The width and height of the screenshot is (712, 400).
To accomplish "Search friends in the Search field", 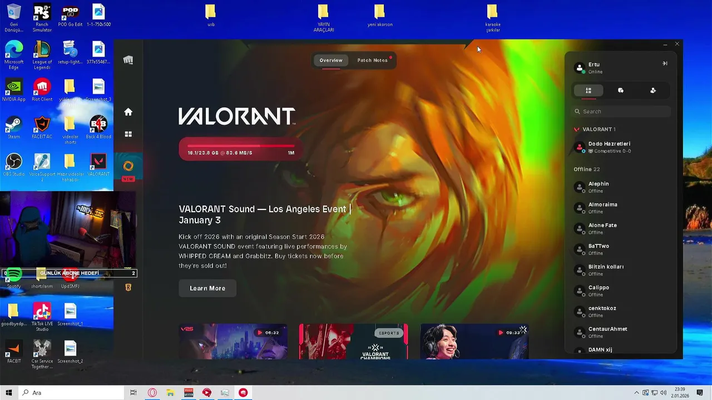I will 621,112.
